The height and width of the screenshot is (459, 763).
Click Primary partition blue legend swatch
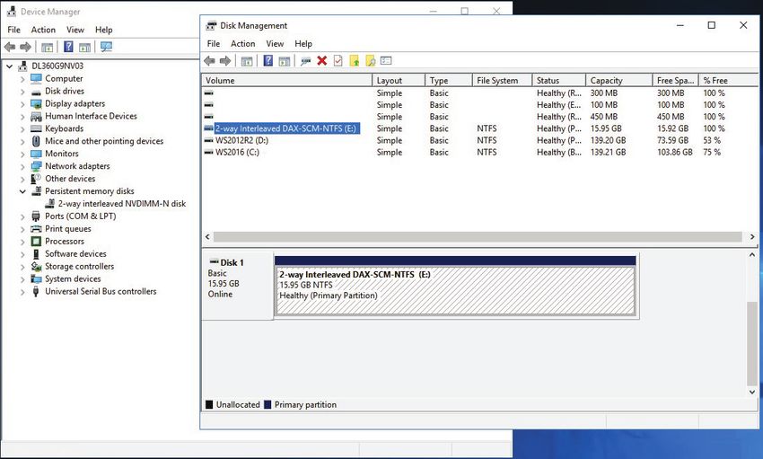pos(267,404)
